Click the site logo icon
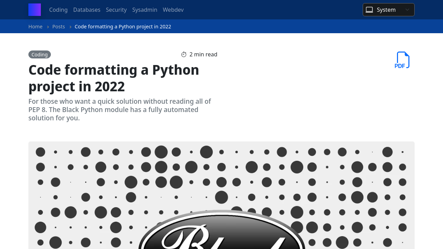443x249 pixels. pos(34,10)
